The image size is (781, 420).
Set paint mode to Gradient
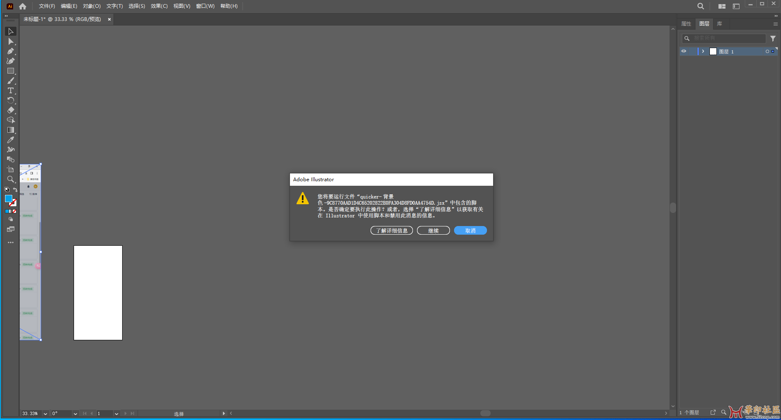(11, 211)
